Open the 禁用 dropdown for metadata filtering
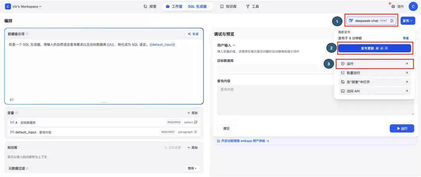The height and width of the screenshot is (177, 421). pos(192,168)
